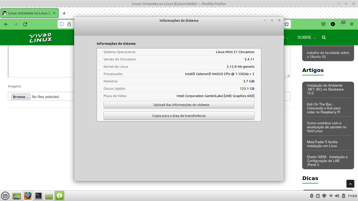The height and width of the screenshot is (201, 358).
Task: Go forward in Firefox
Action: (x=16, y=24)
